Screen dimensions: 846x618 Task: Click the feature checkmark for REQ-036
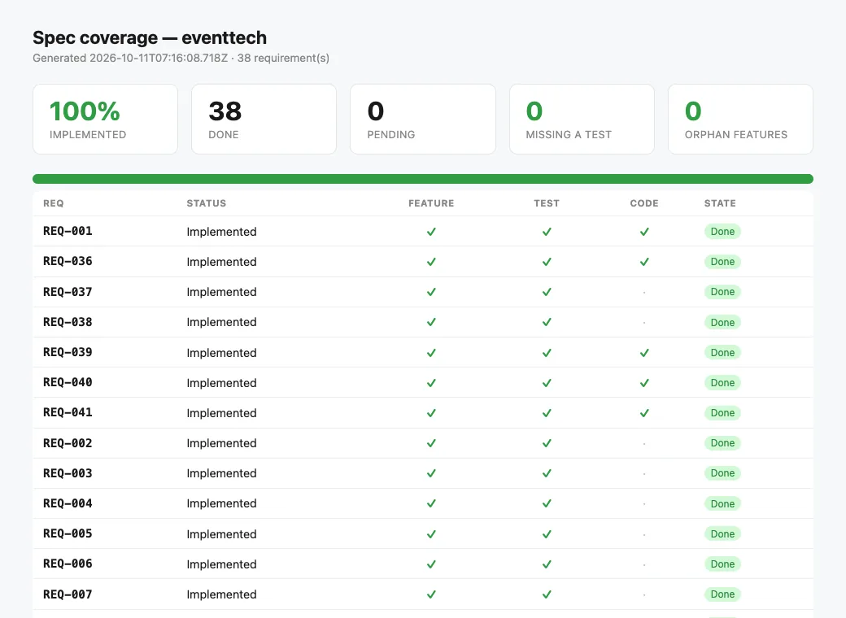(x=431, y=262)
